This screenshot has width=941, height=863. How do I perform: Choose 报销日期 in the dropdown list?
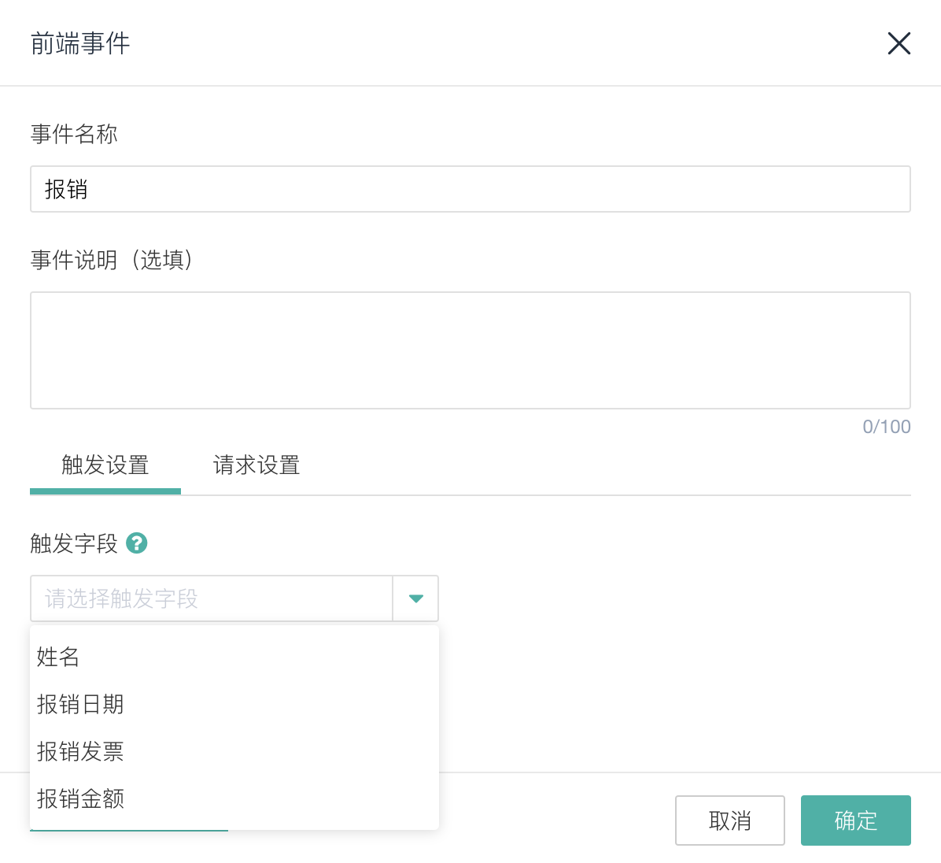80,704
